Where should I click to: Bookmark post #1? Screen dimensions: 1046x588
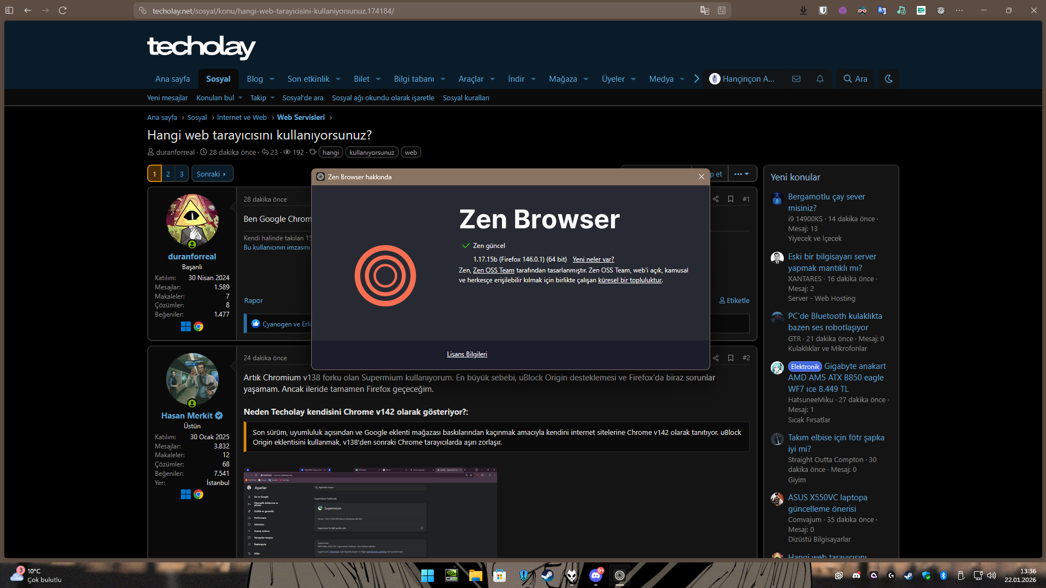[730, 199]
